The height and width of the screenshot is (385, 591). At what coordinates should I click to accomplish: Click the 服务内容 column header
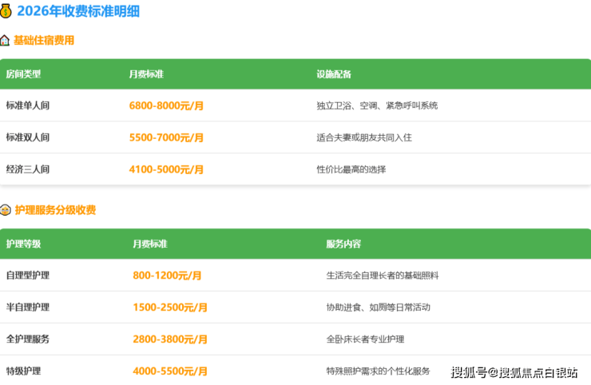pyautogui.click(x=343, y=244)
